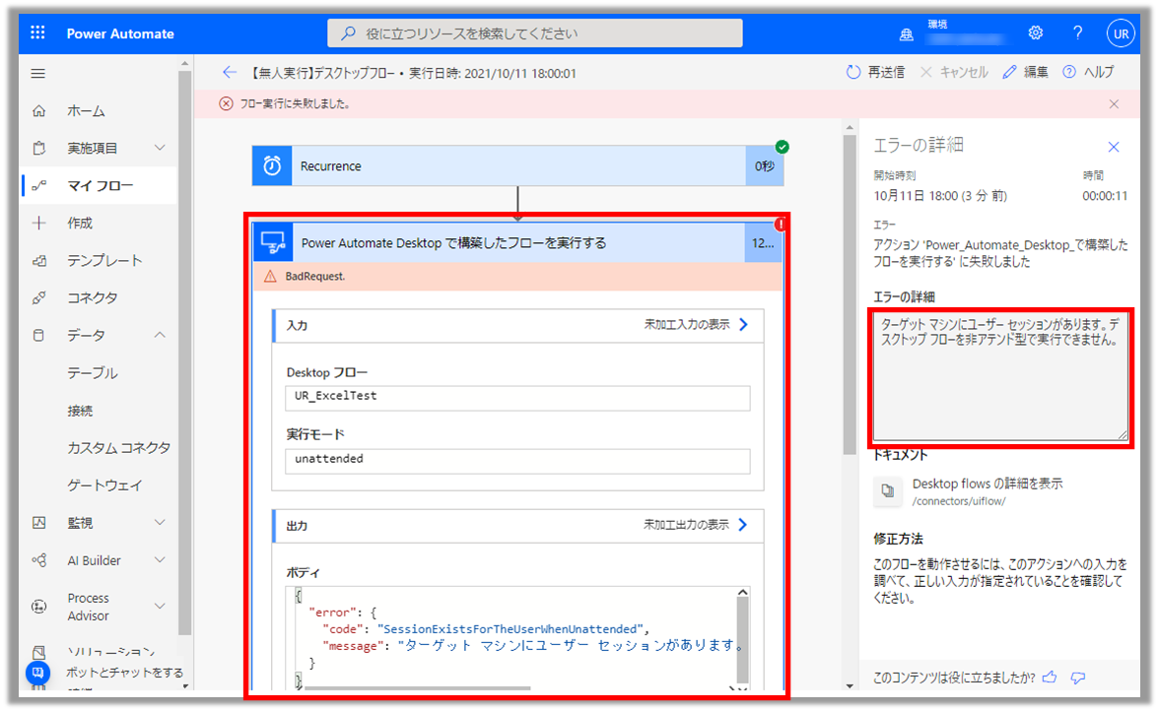Open the app launcher waffle icon
The image size is (1159, 711).
pos(37,32)
